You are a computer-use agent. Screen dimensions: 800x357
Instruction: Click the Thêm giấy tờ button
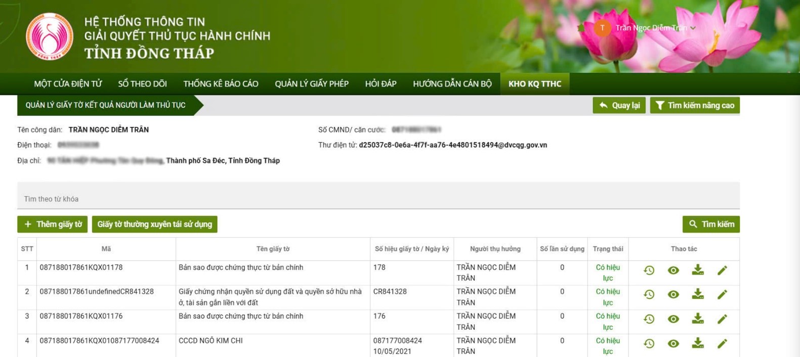click(x=53, y=224)
